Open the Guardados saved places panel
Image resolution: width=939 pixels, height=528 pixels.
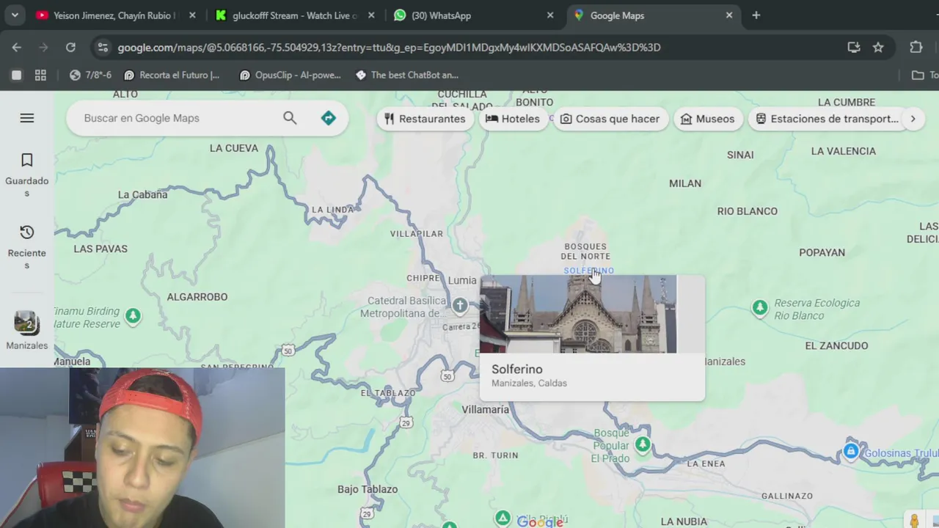pyautogui.click(x=27, y=175)
